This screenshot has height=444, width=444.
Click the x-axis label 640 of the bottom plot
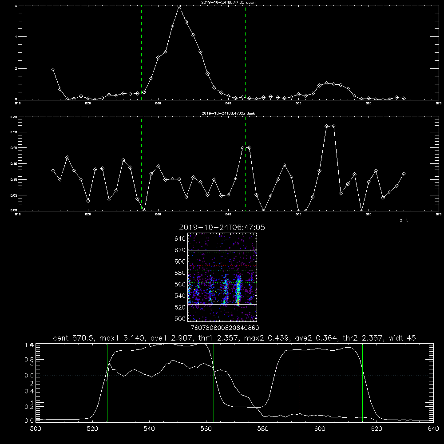tap(433, 428)
